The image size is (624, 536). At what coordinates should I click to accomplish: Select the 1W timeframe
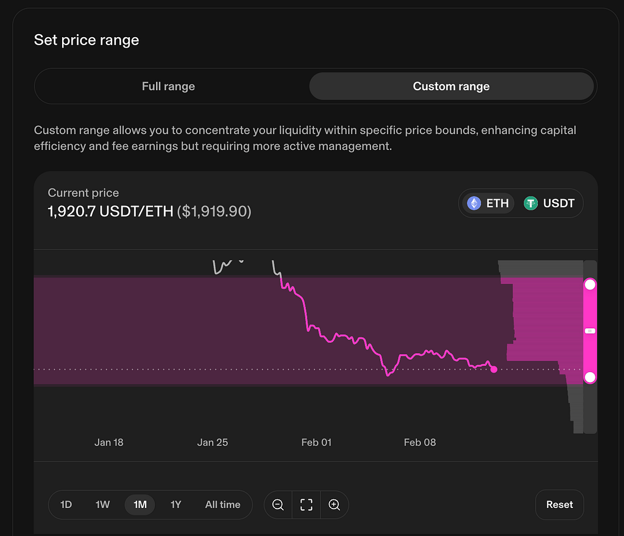102,504
